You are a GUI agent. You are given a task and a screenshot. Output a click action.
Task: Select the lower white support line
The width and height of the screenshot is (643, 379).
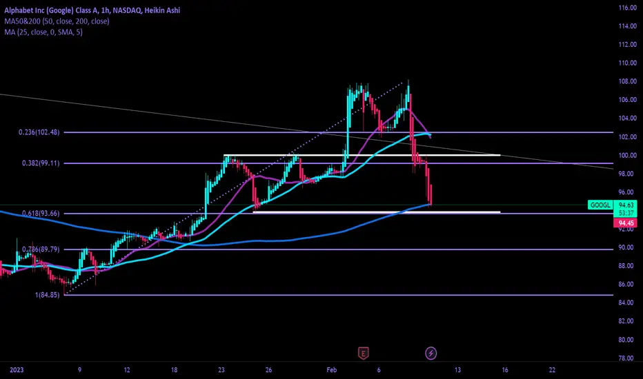point(377,212)
